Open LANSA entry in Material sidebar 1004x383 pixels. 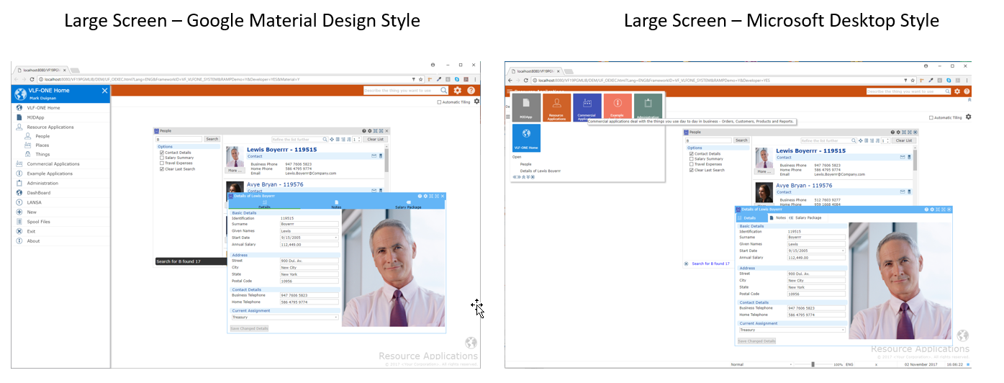point(60,202)
